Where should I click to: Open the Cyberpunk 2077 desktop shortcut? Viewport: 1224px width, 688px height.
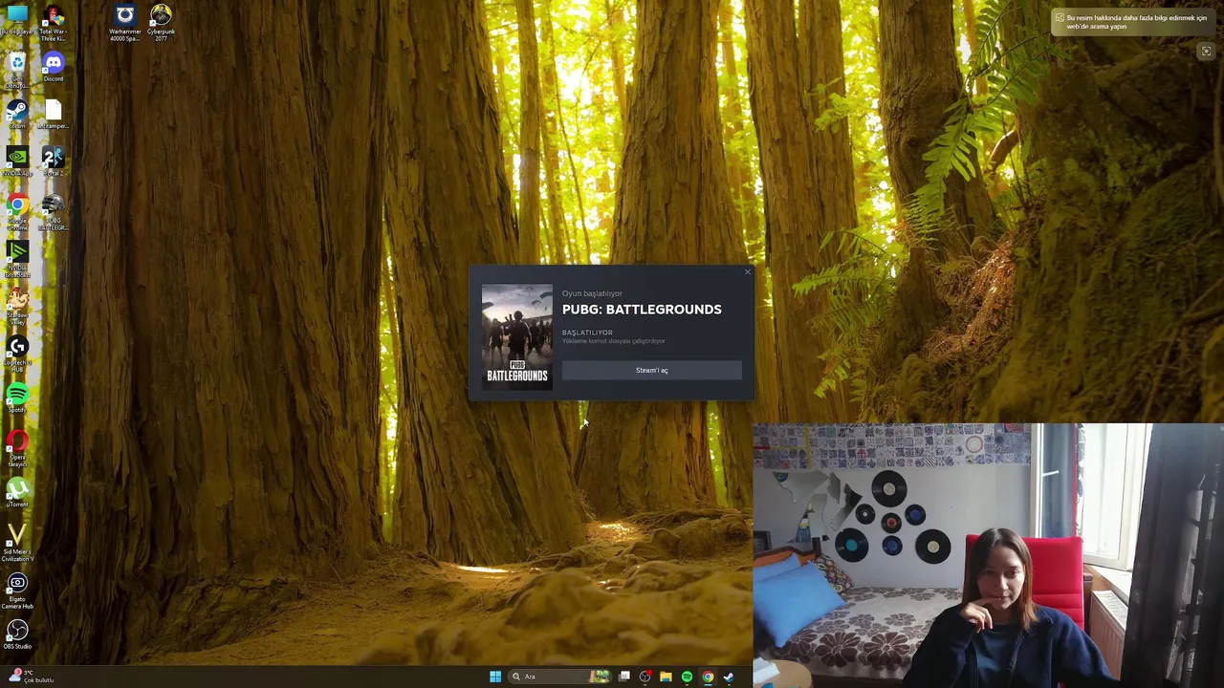(161, 23)
